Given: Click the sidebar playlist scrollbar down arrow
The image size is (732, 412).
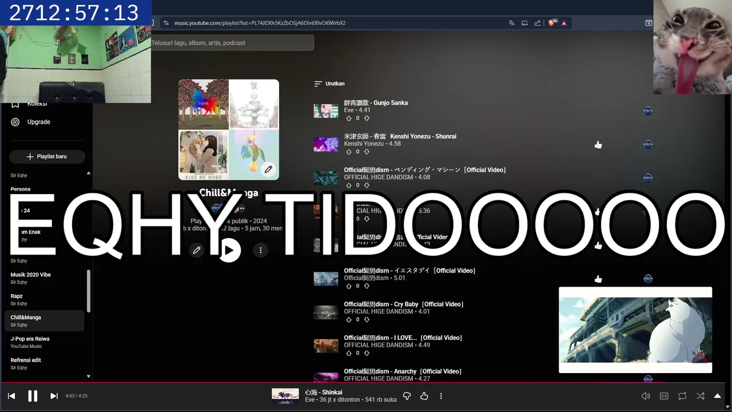Looking at the screenshot, I should (89, 377).
